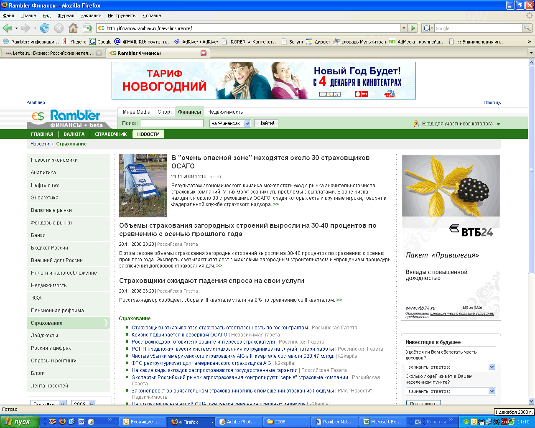Click the Новости breadcrumb link
Image resolution: width=535 pixels, height=428 pixels.
point(40,144)
